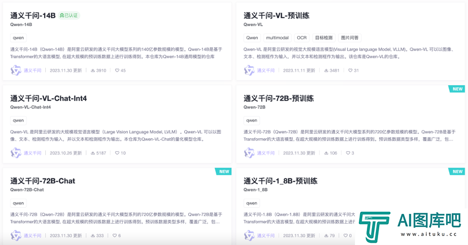The image size is (468, 245).
Task: Click the Qwen-72B-Chat subtitle text
Action: 27,190
